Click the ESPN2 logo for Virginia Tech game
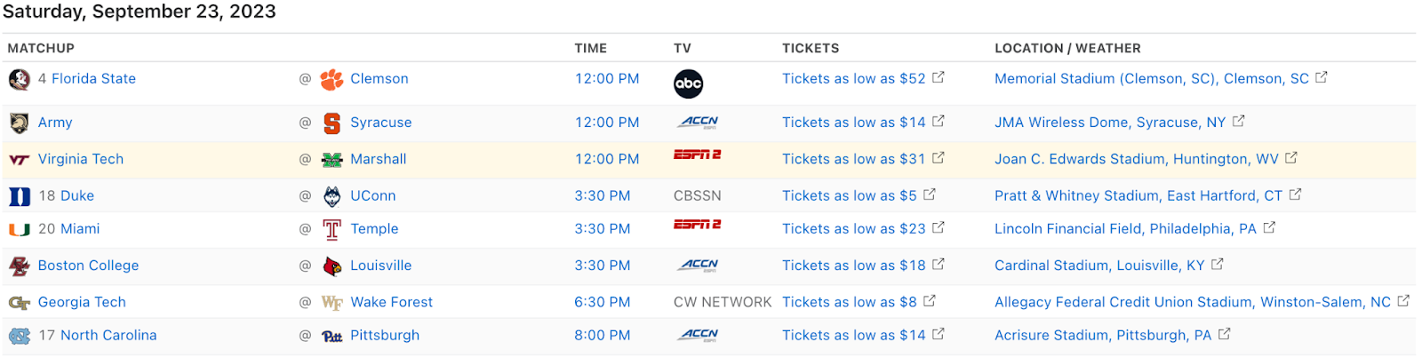 pyautogui.click(x=697, y=155)
